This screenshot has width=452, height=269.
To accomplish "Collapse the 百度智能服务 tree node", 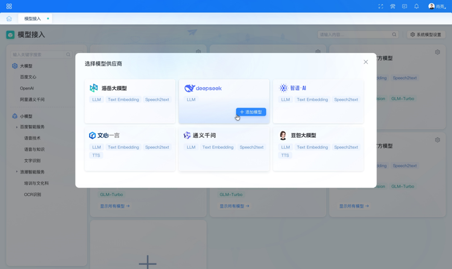I will coord(16,127).
